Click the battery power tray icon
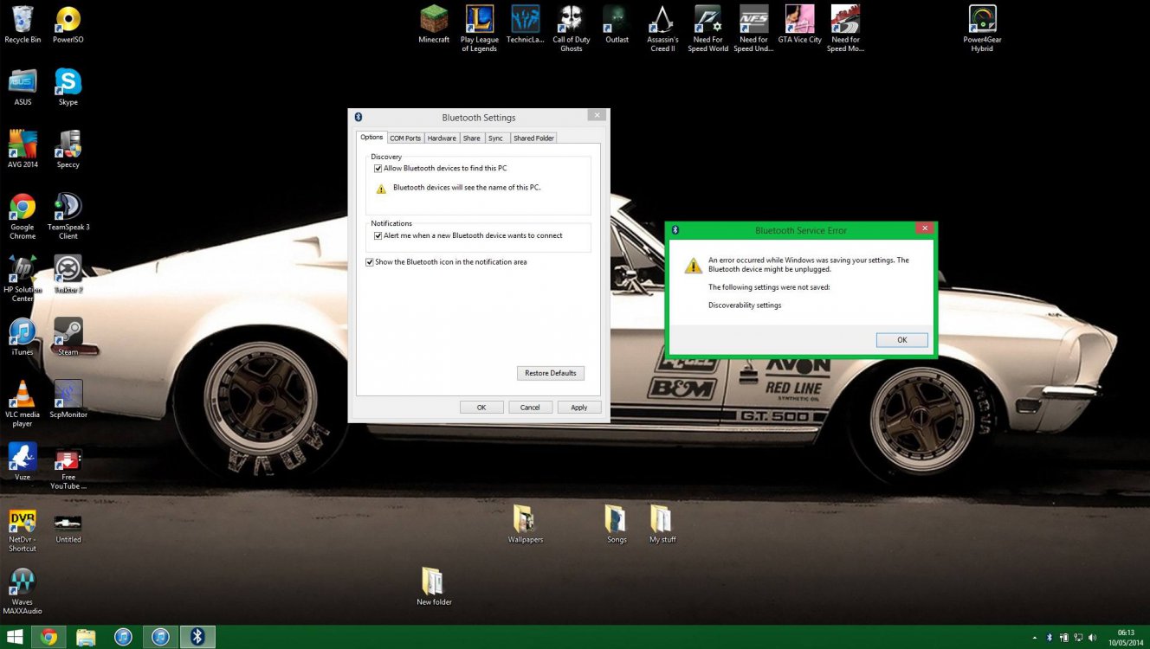Screen dimensions: 1150x649 [1063, 637]
